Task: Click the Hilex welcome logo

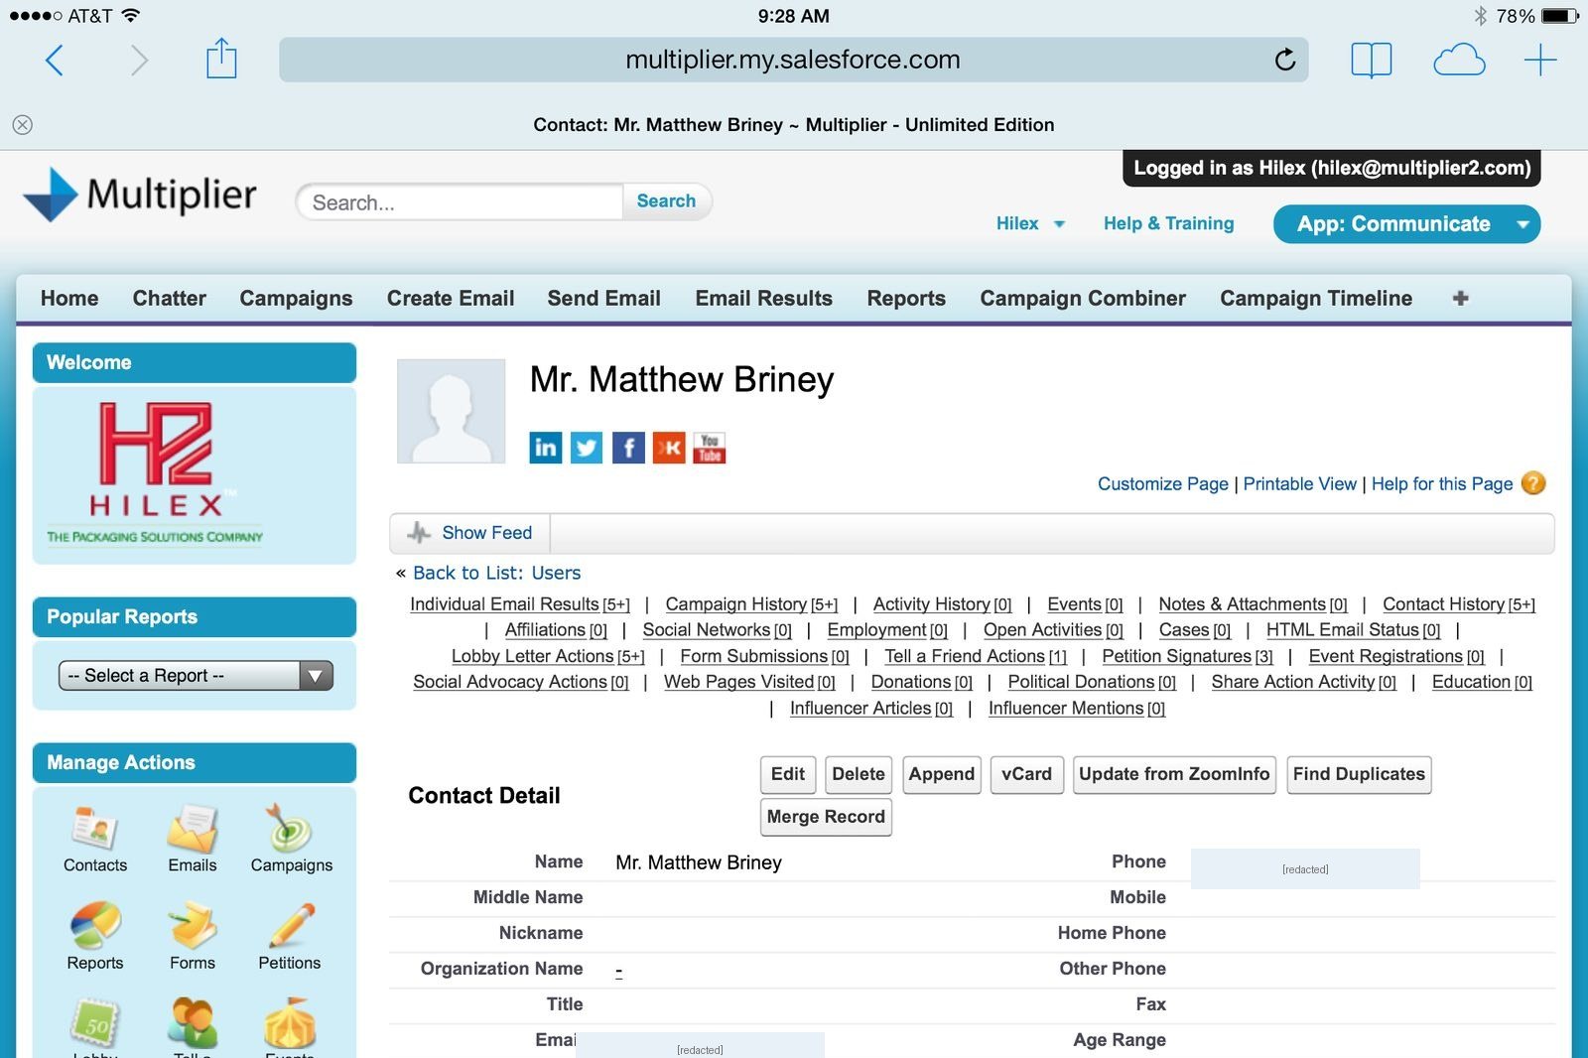Action: (x=155, y=474)
